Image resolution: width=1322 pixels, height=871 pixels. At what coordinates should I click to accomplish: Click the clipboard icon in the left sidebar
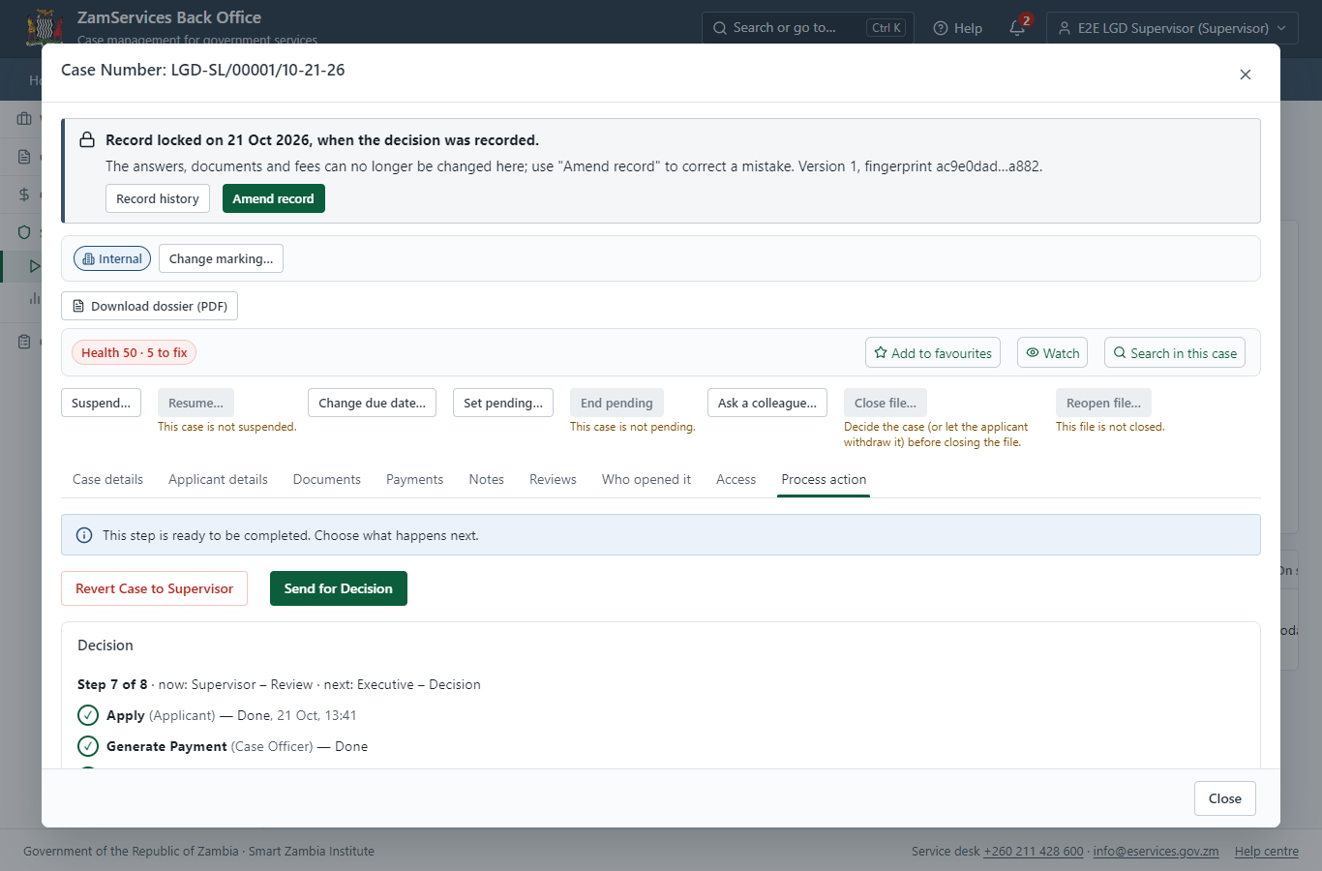24,342
